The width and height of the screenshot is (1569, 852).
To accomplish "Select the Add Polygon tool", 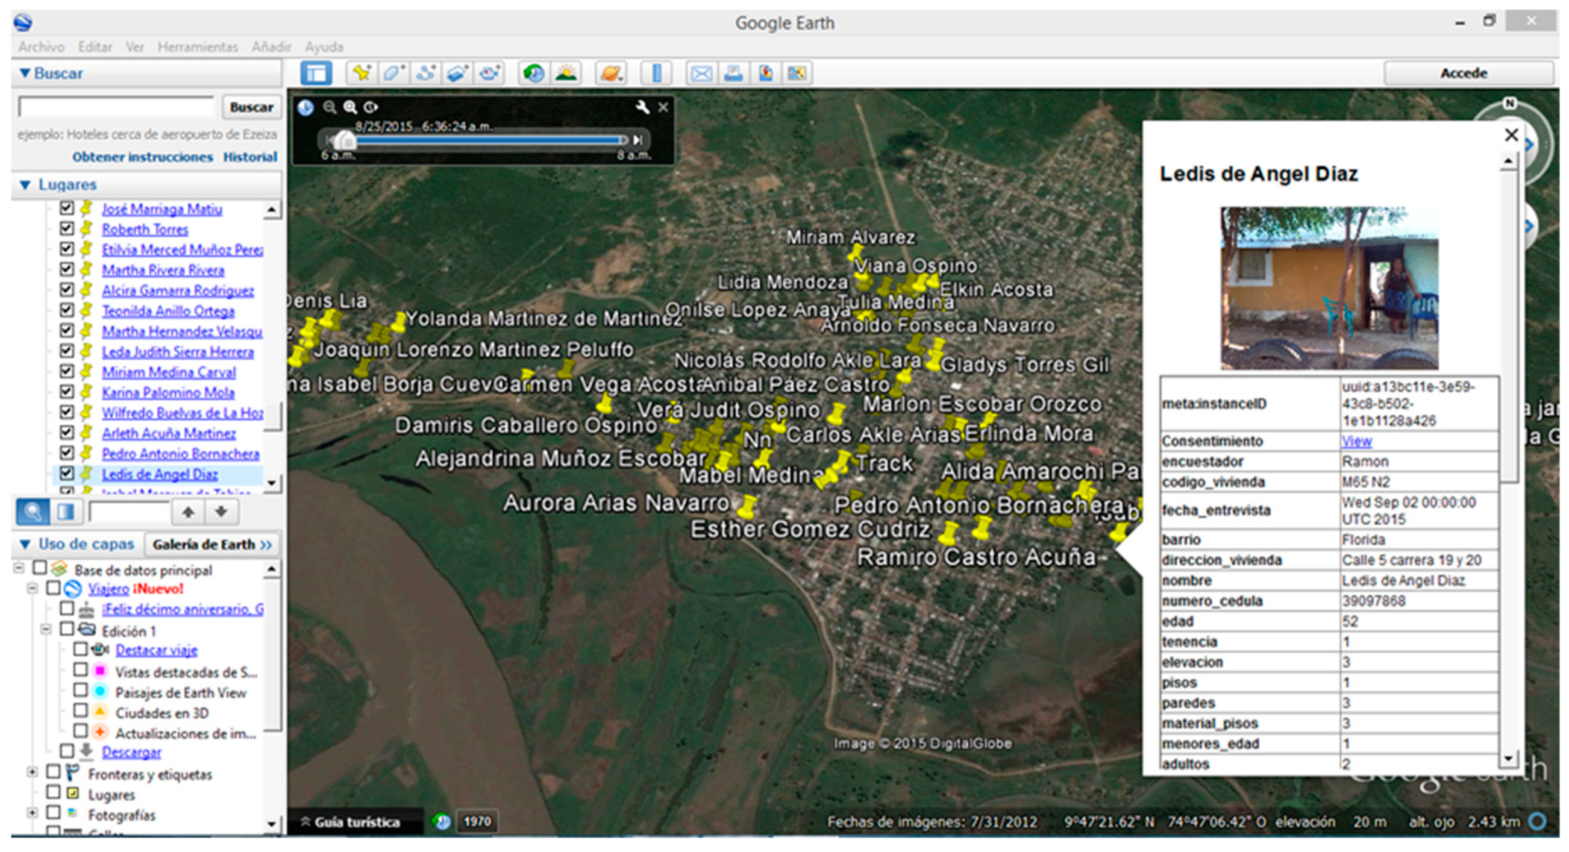I will coord(393,74).
